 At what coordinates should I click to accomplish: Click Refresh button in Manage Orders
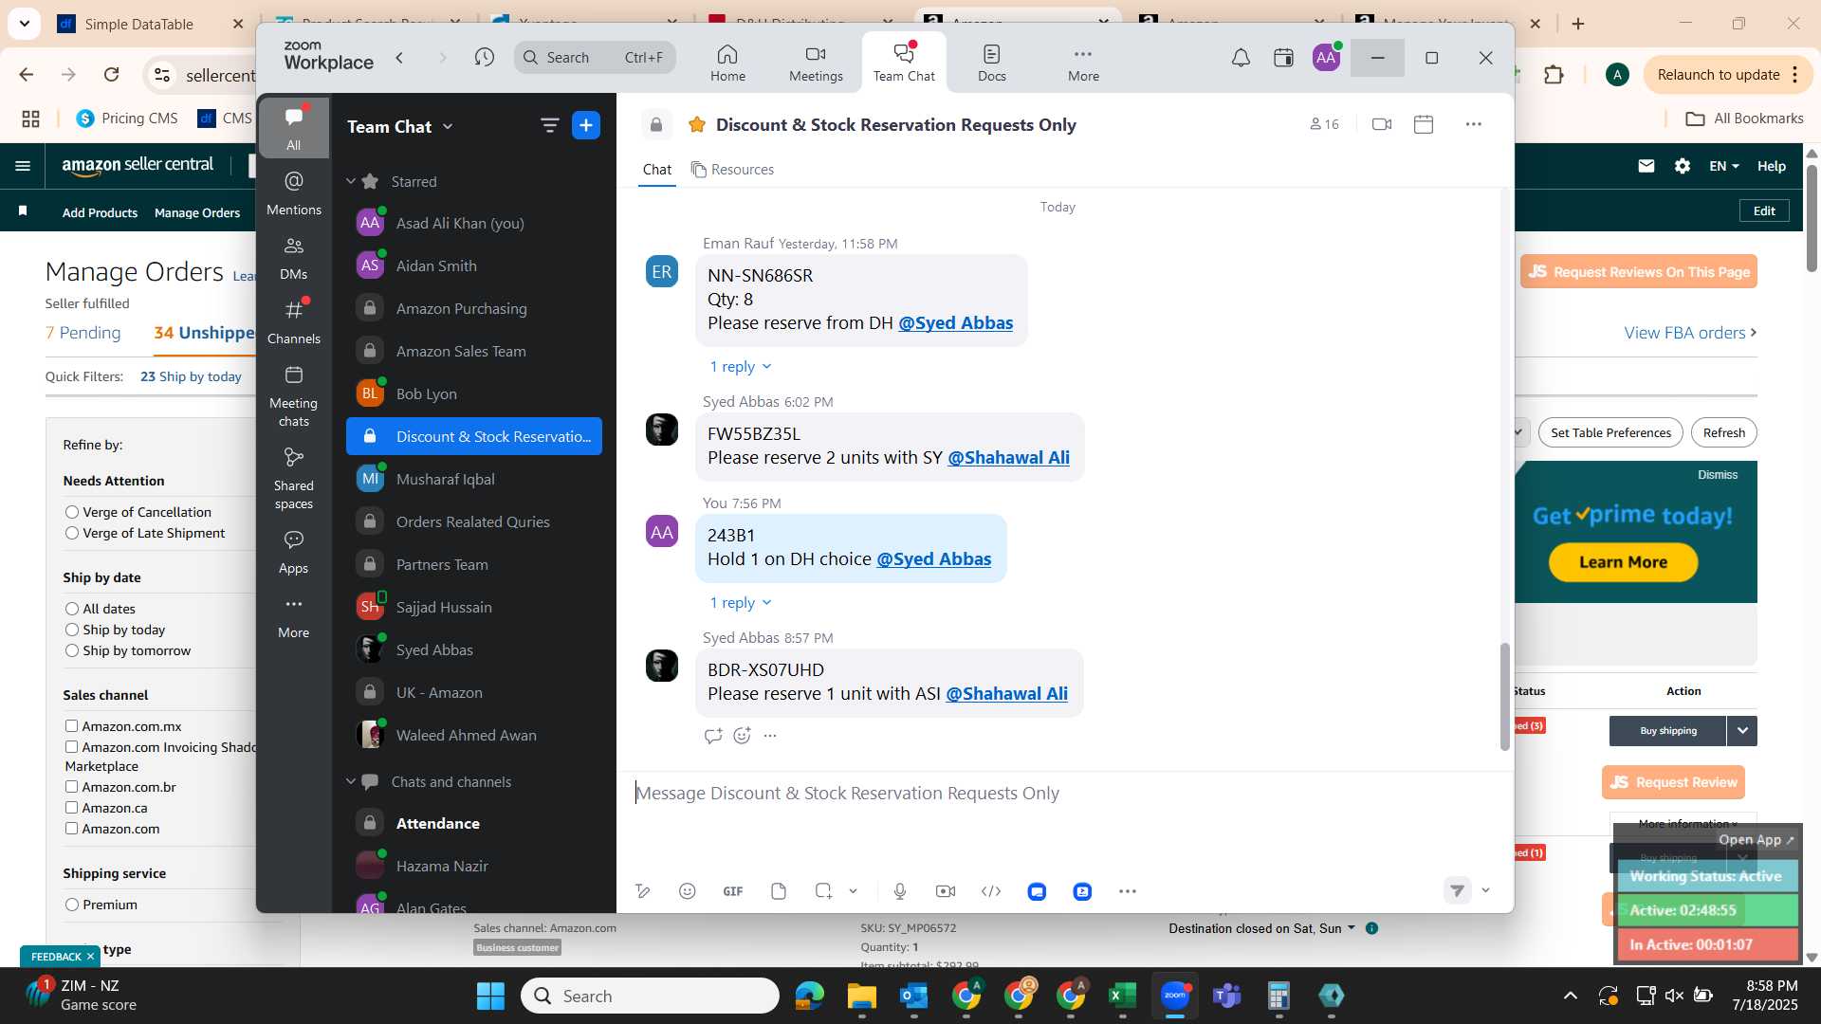pos(1723,432)
